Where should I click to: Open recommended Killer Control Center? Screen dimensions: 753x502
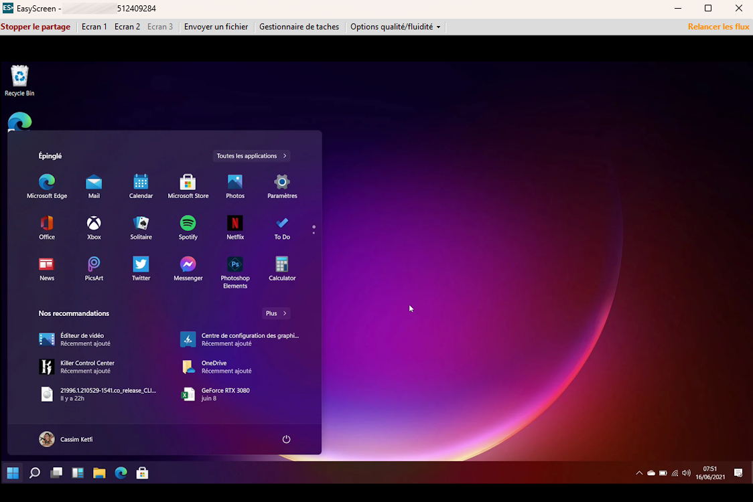tap(77, 367)
